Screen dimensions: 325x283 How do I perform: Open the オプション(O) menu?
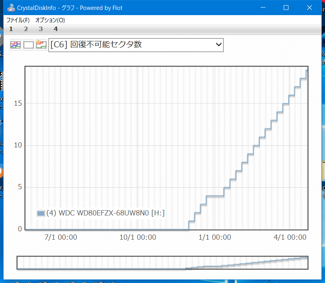50,20
